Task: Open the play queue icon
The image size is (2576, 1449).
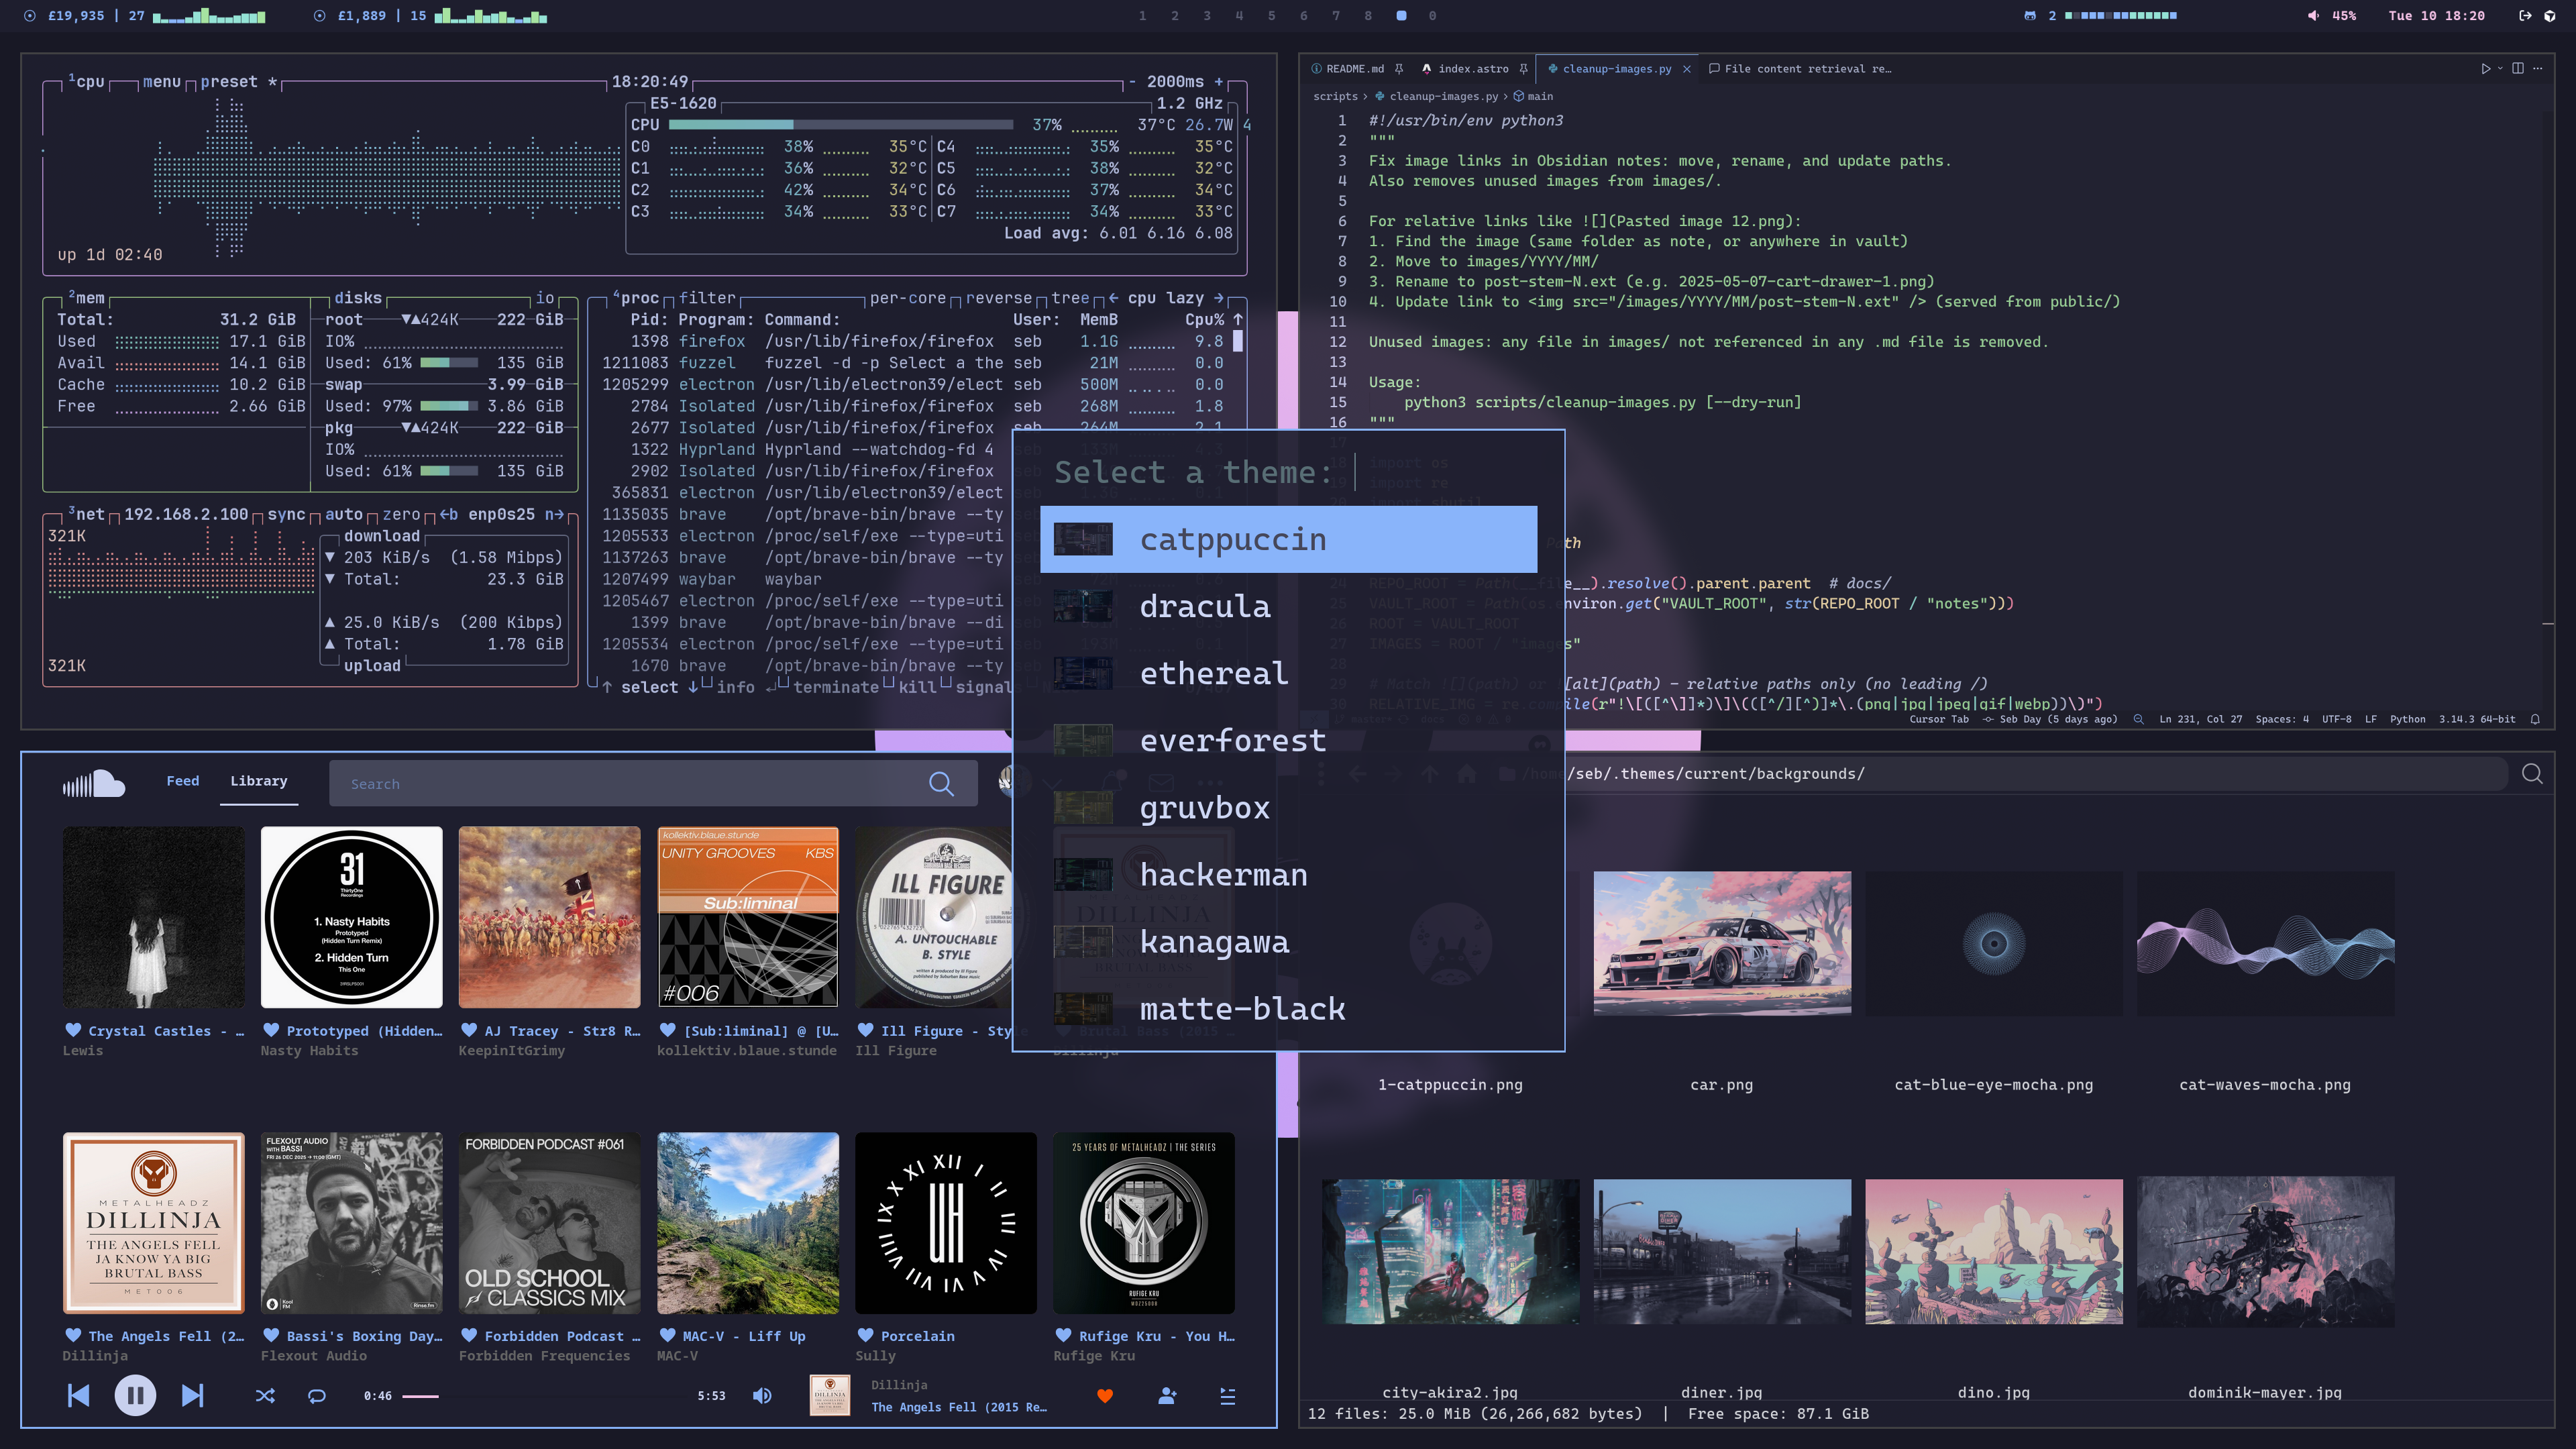Action: click(1228, 1396)
